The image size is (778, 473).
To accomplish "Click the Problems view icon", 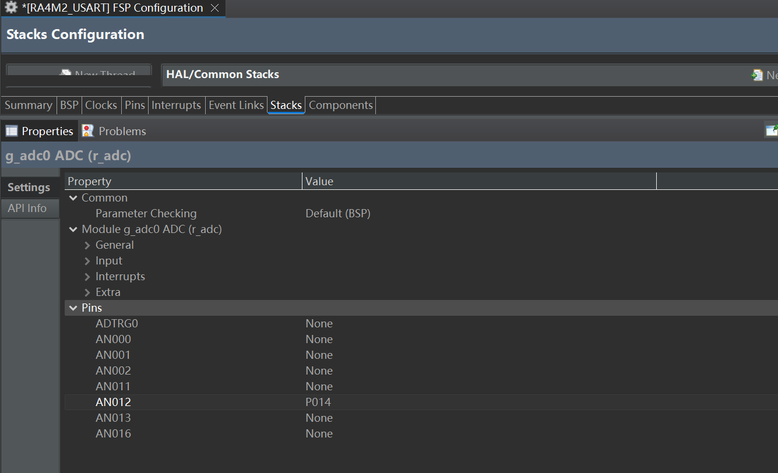I will [88, 131].
